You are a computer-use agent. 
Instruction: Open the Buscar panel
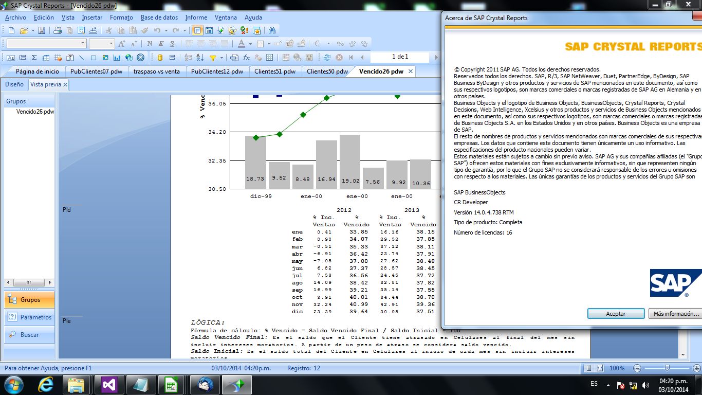tap(29, 335)
